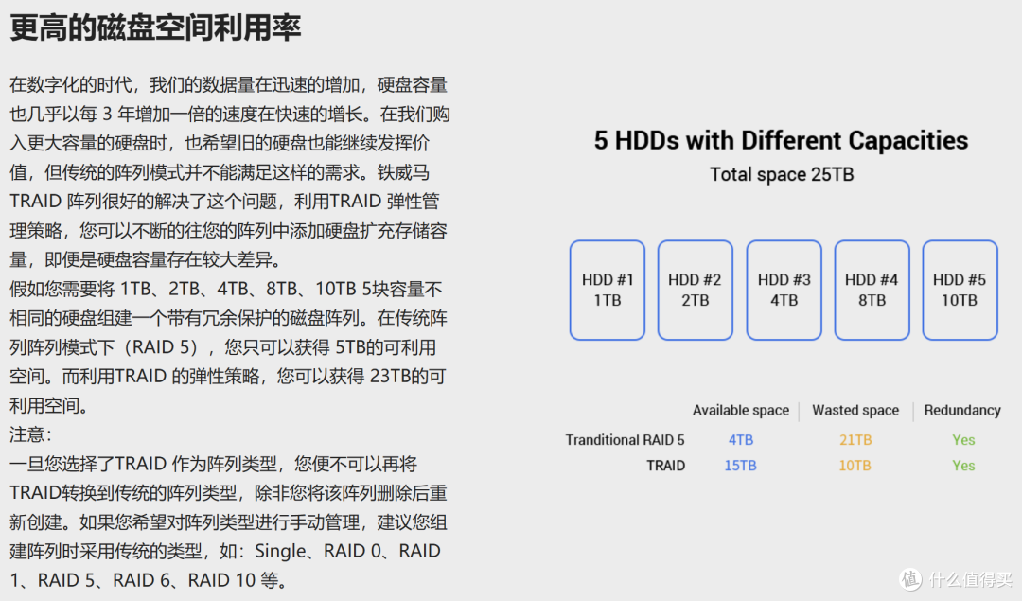This screenshot has width=1022, height=601.
Task: Click the 'Yes' redundancy value for TRAID
Action: [963, 466]
